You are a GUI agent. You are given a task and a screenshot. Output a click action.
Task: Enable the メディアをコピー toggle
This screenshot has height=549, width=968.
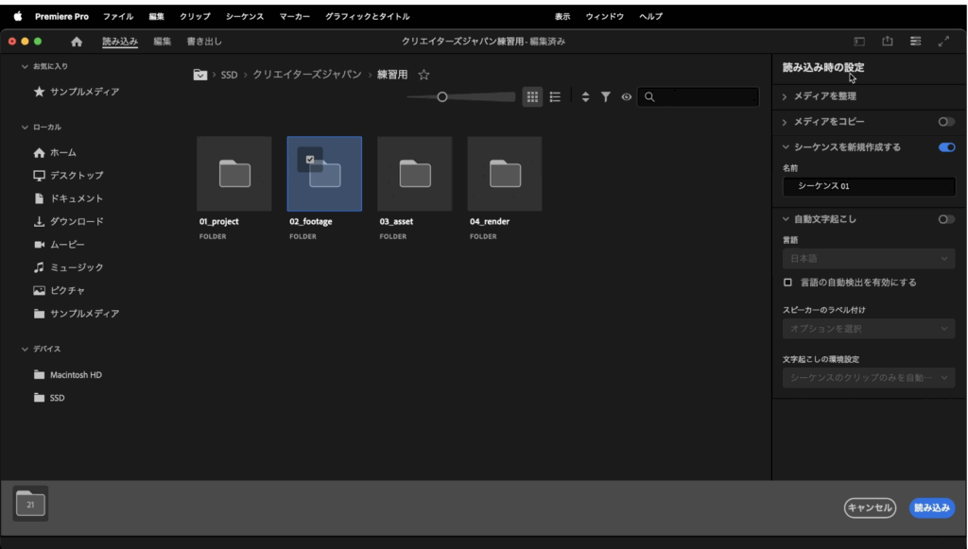pyautogui.click(x=946, y=122)
